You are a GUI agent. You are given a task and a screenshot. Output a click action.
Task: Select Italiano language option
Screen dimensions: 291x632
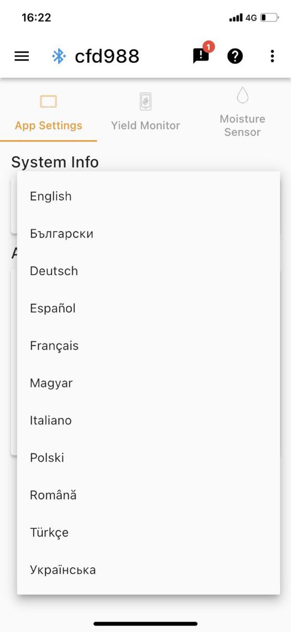[148, 421]
